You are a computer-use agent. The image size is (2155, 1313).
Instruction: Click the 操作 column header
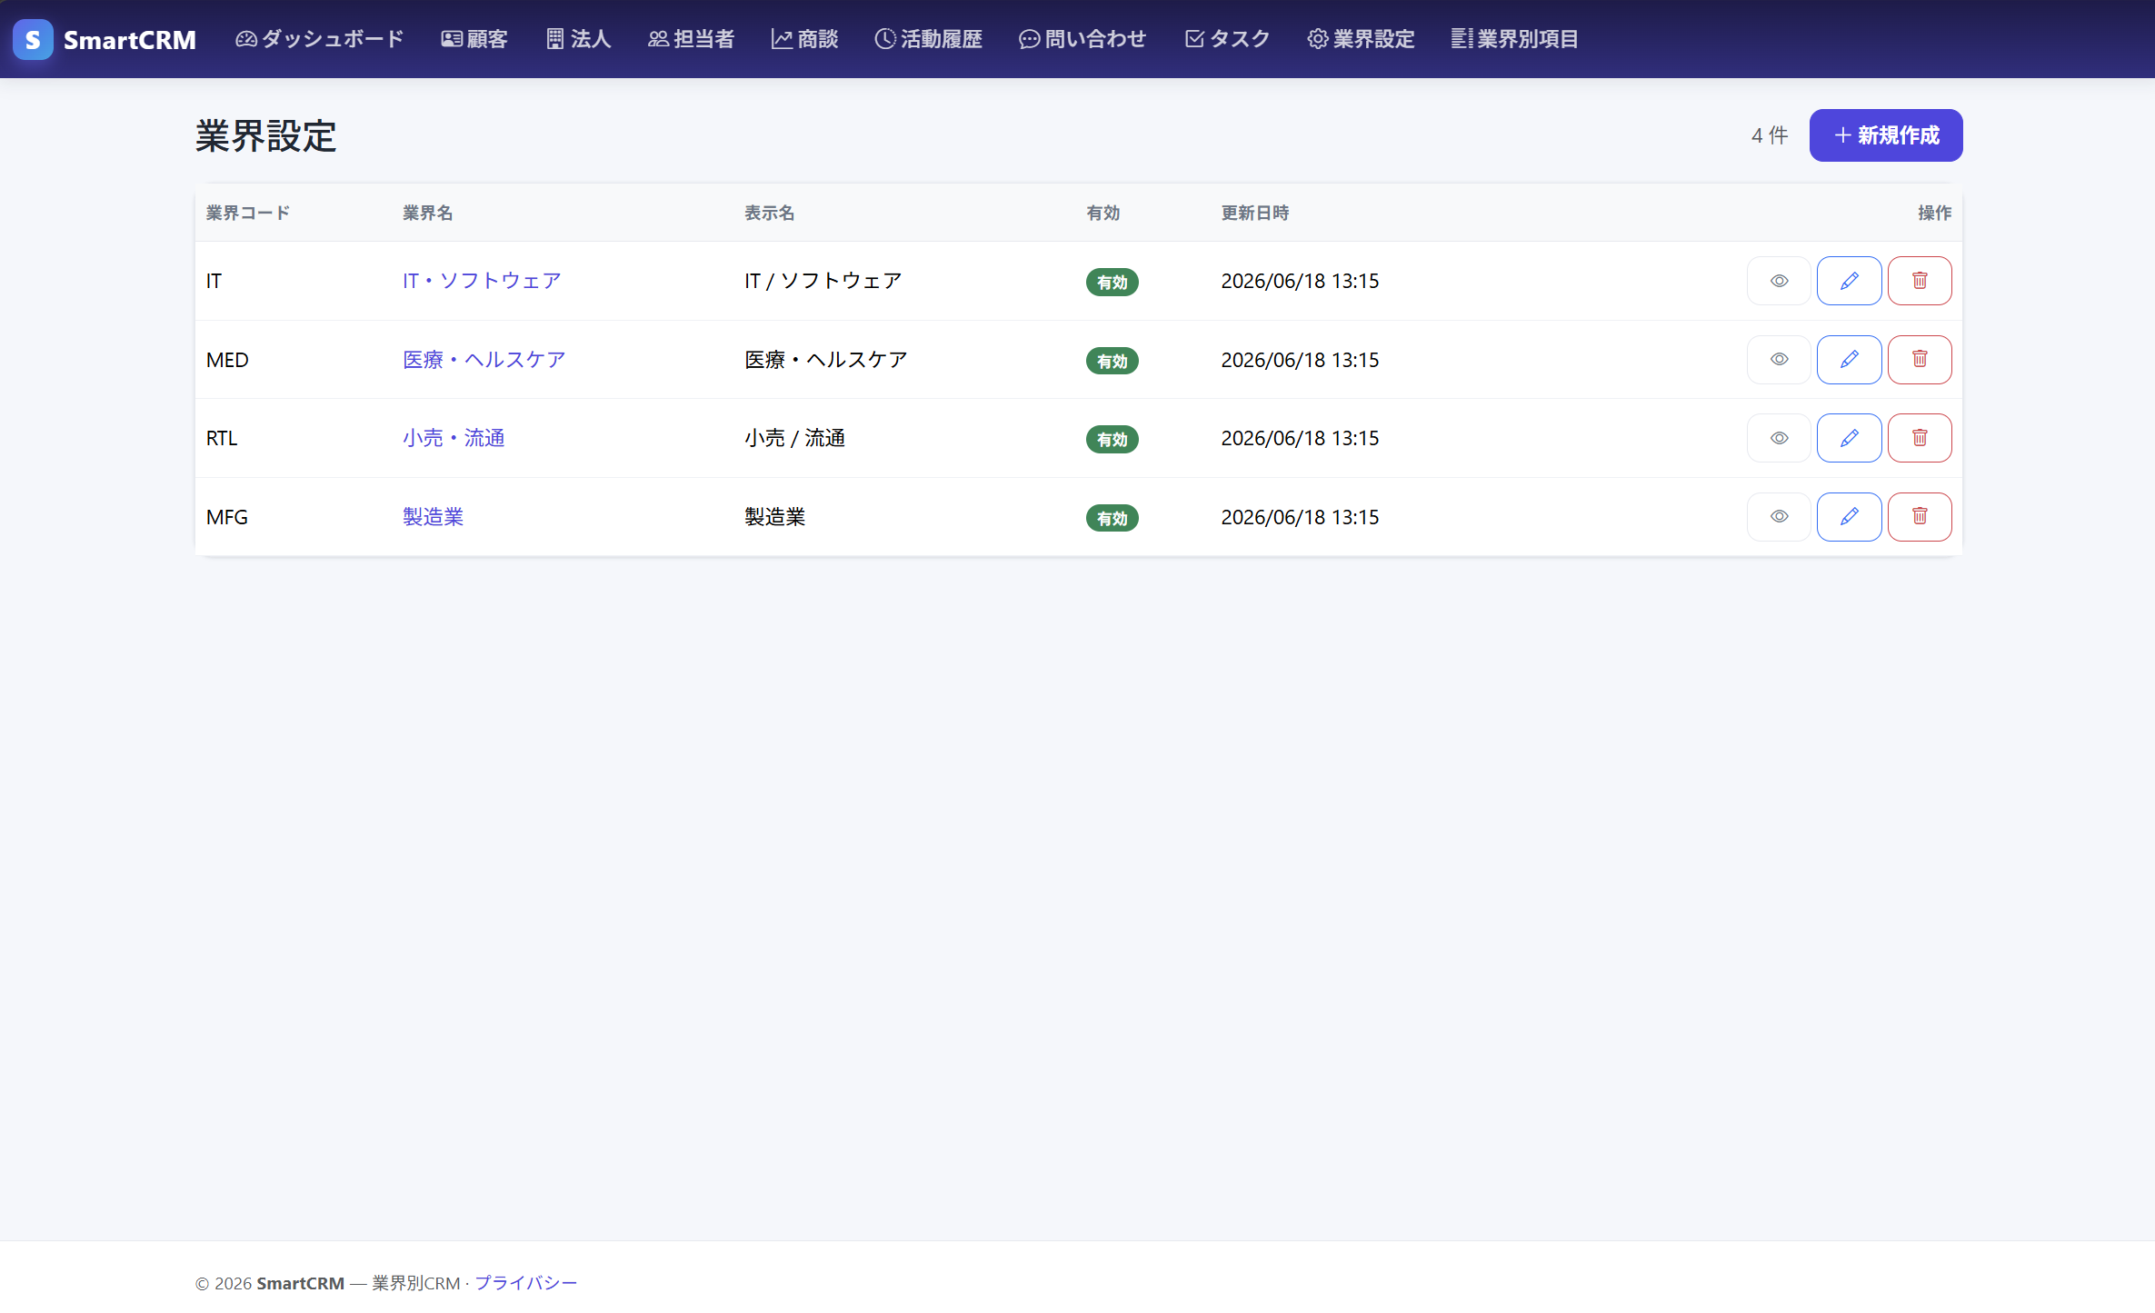1934,213
